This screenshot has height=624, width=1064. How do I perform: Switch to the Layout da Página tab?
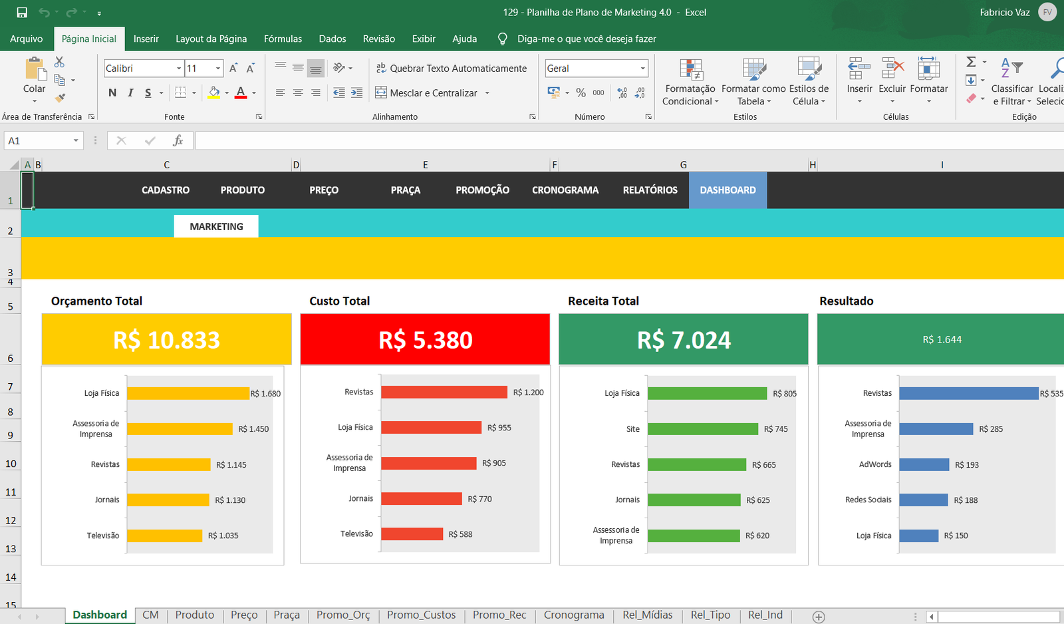(211, 39)
